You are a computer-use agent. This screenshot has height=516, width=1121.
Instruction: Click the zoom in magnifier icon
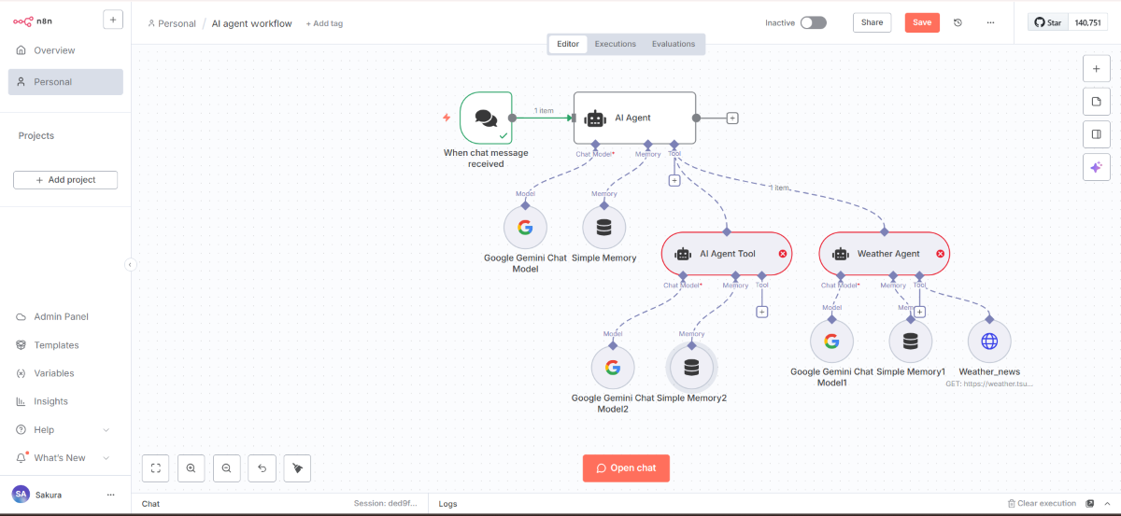[191, 468]
